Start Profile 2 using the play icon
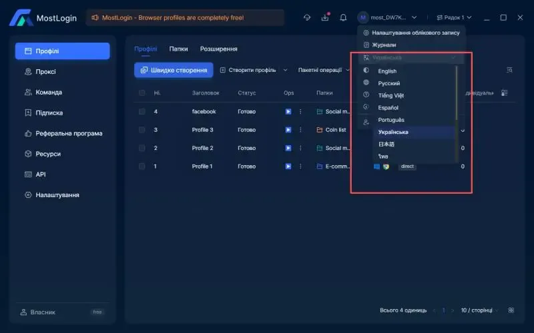Image resolution: width=534 pixels, height=333 pixels. pyautogui.click(x=288, y=148)
